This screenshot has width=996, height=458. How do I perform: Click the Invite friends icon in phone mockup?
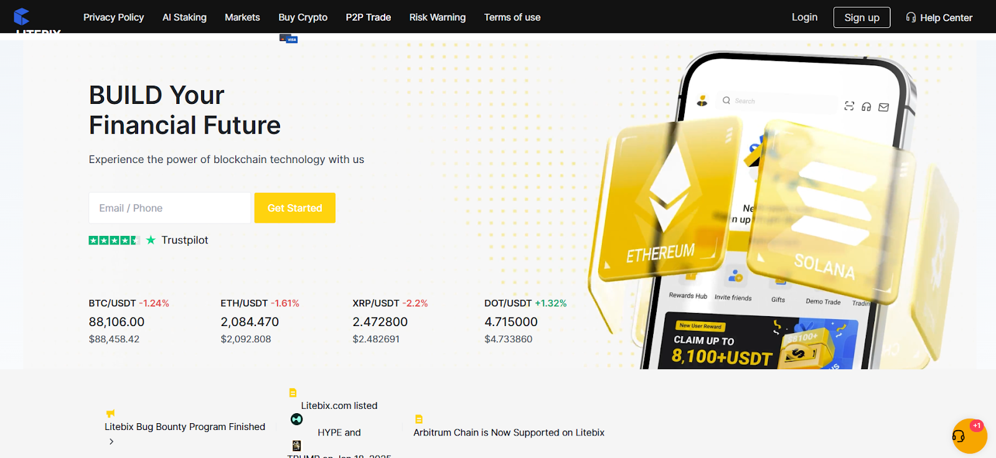point(735,275)
